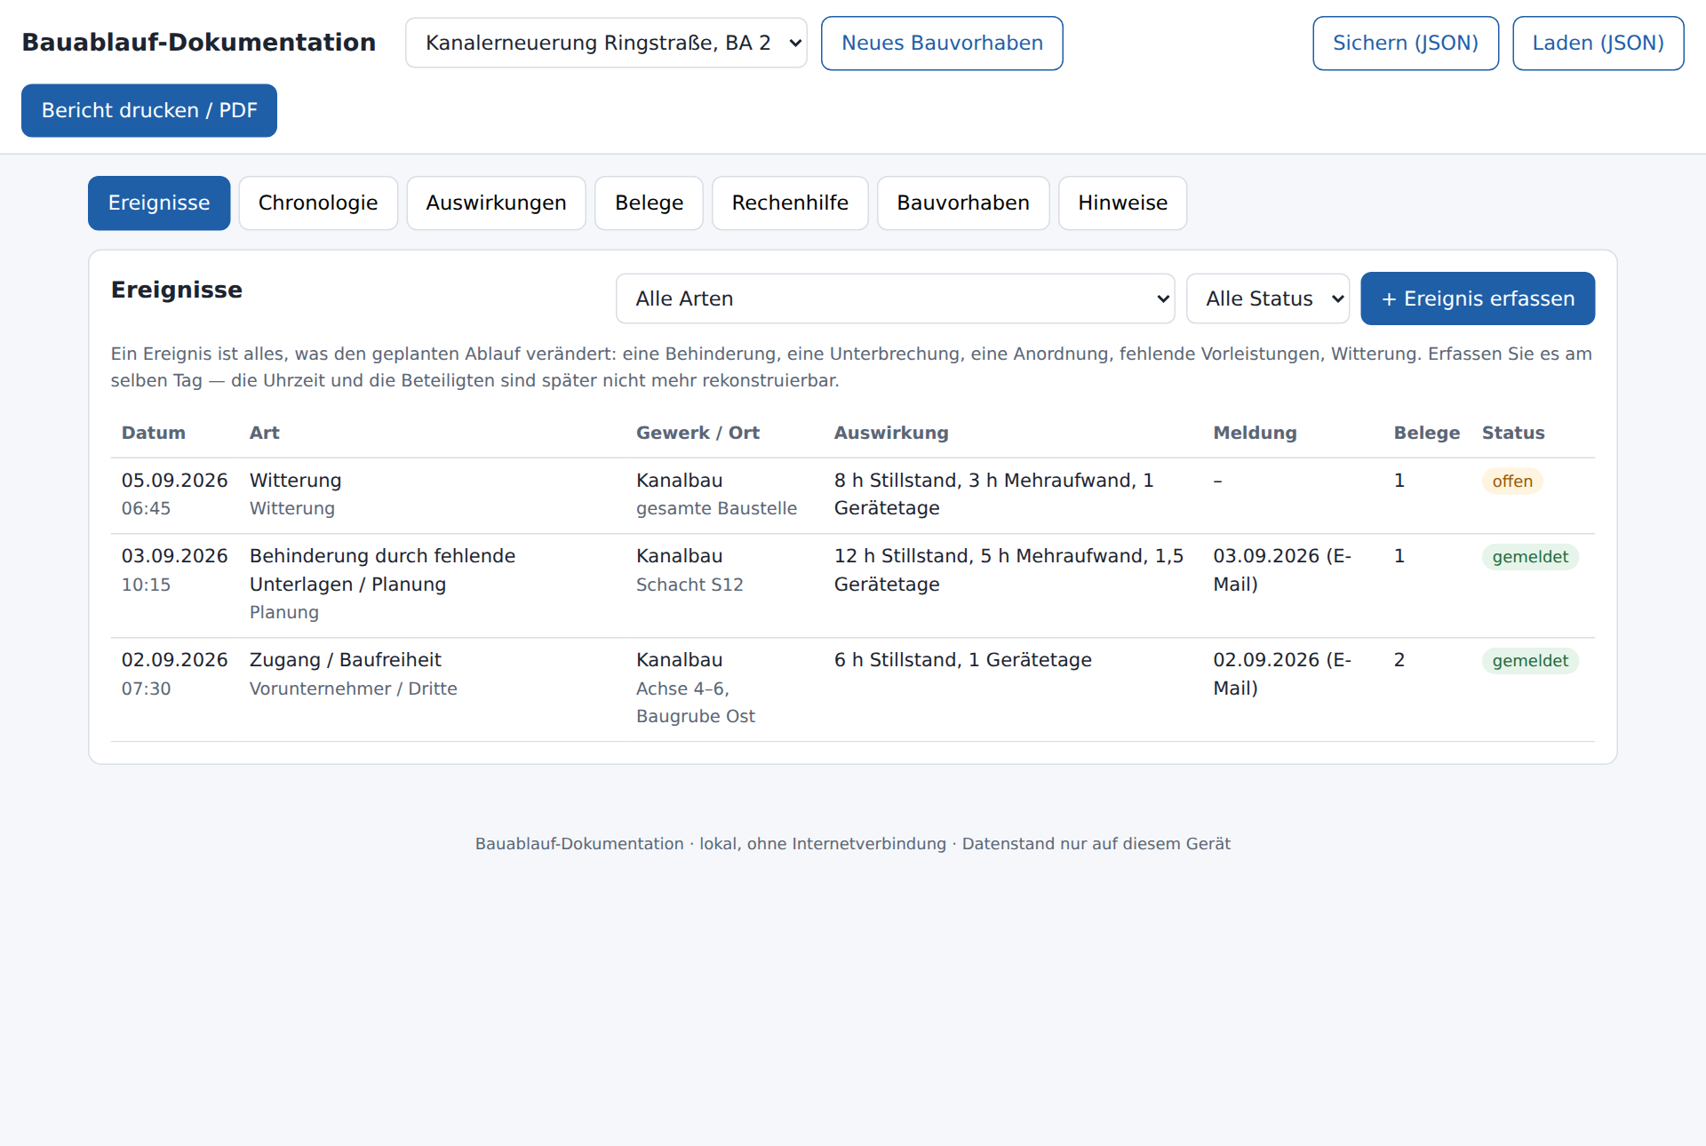Viewport: 1706px width, 1146px height.
Task: Click 'Vorunternehmer / Dritte' subtext
Action: click(x=354, y=688)
